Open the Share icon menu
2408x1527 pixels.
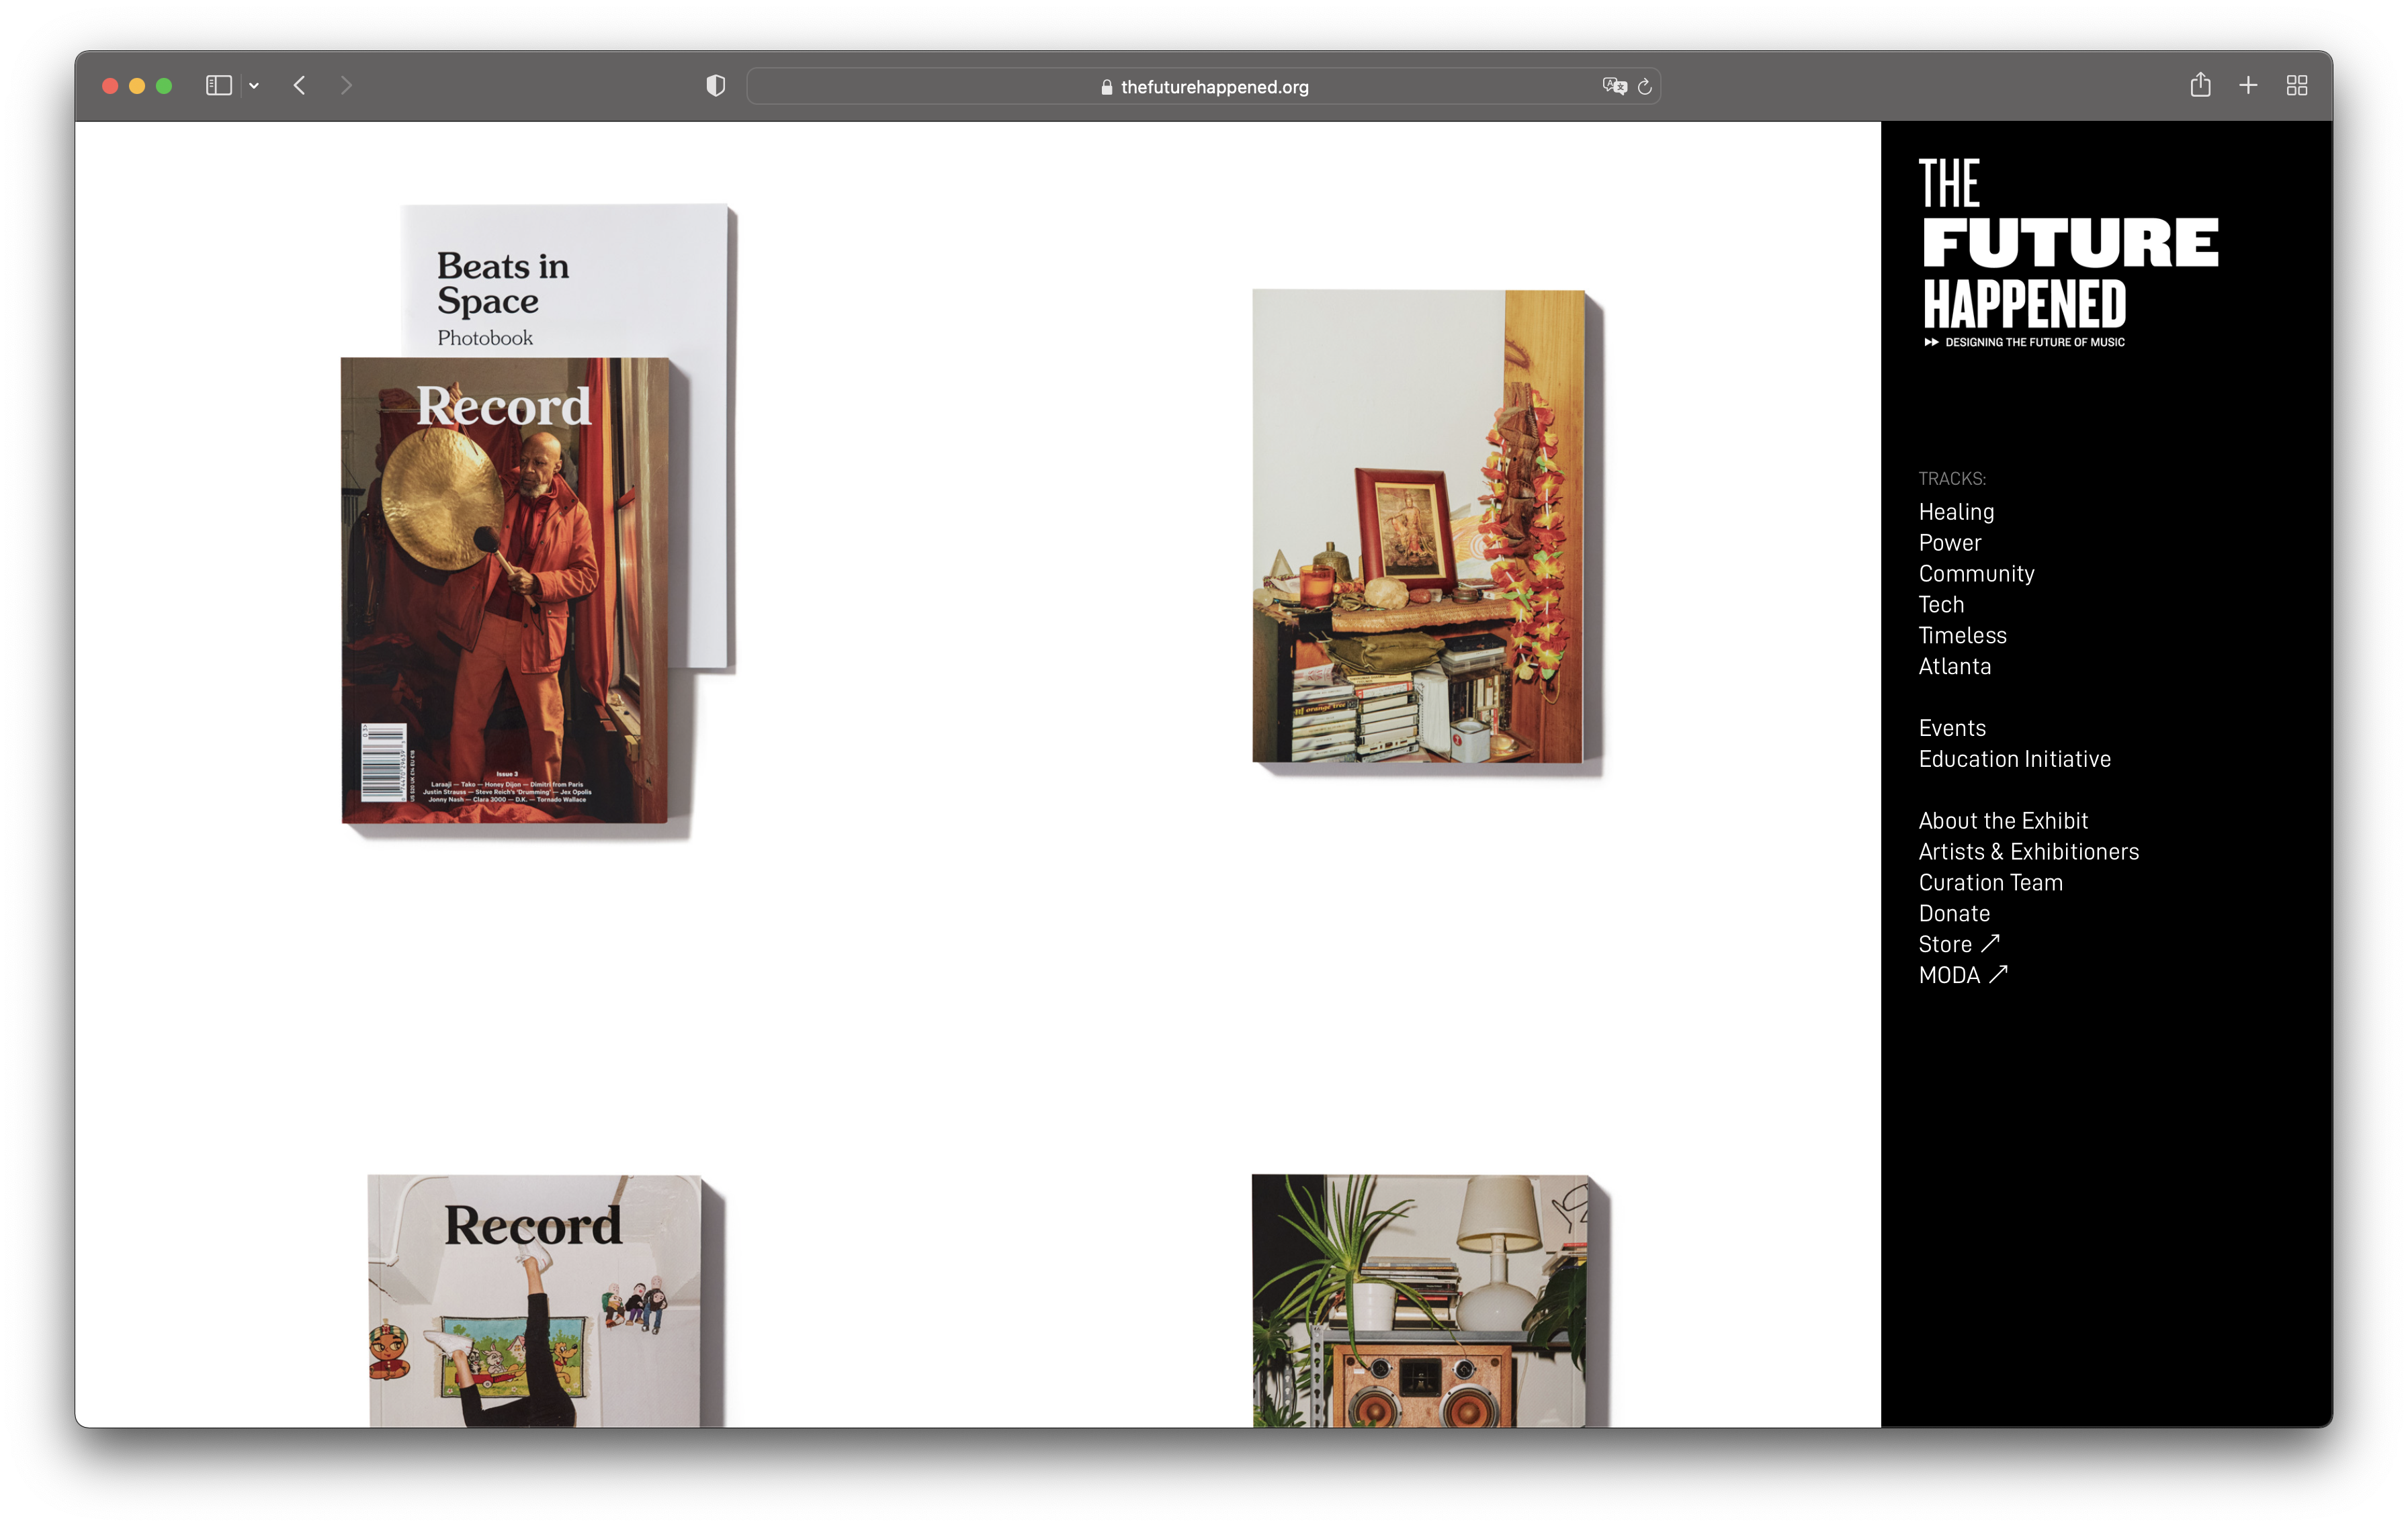pos(2200,85)
